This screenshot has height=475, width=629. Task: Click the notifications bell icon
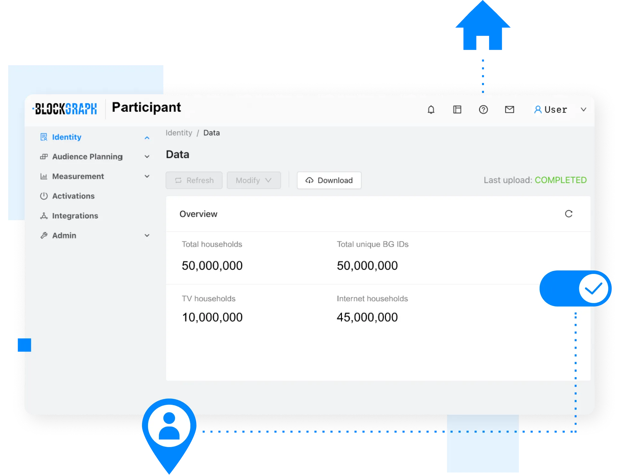(431, 110)
